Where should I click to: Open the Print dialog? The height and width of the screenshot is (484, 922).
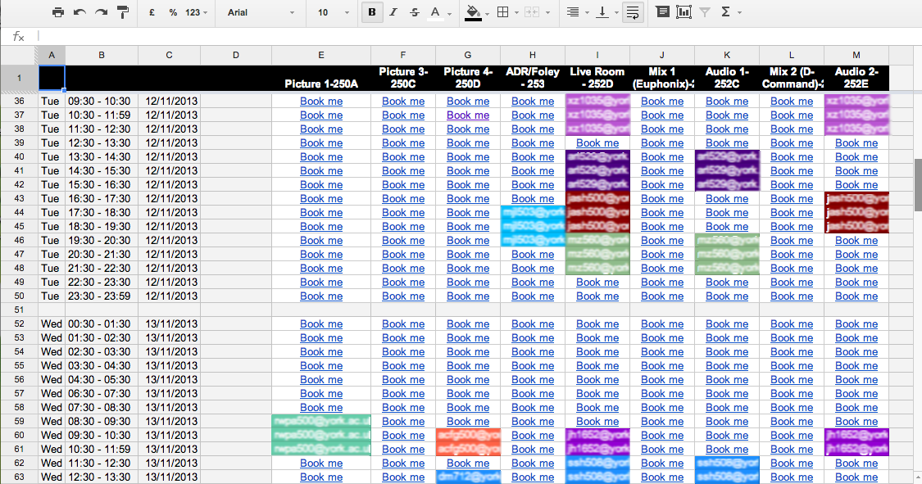(57, 12)
